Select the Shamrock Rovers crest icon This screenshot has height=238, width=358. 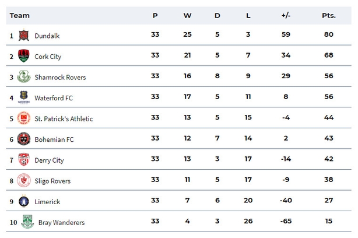coord(24,77)
